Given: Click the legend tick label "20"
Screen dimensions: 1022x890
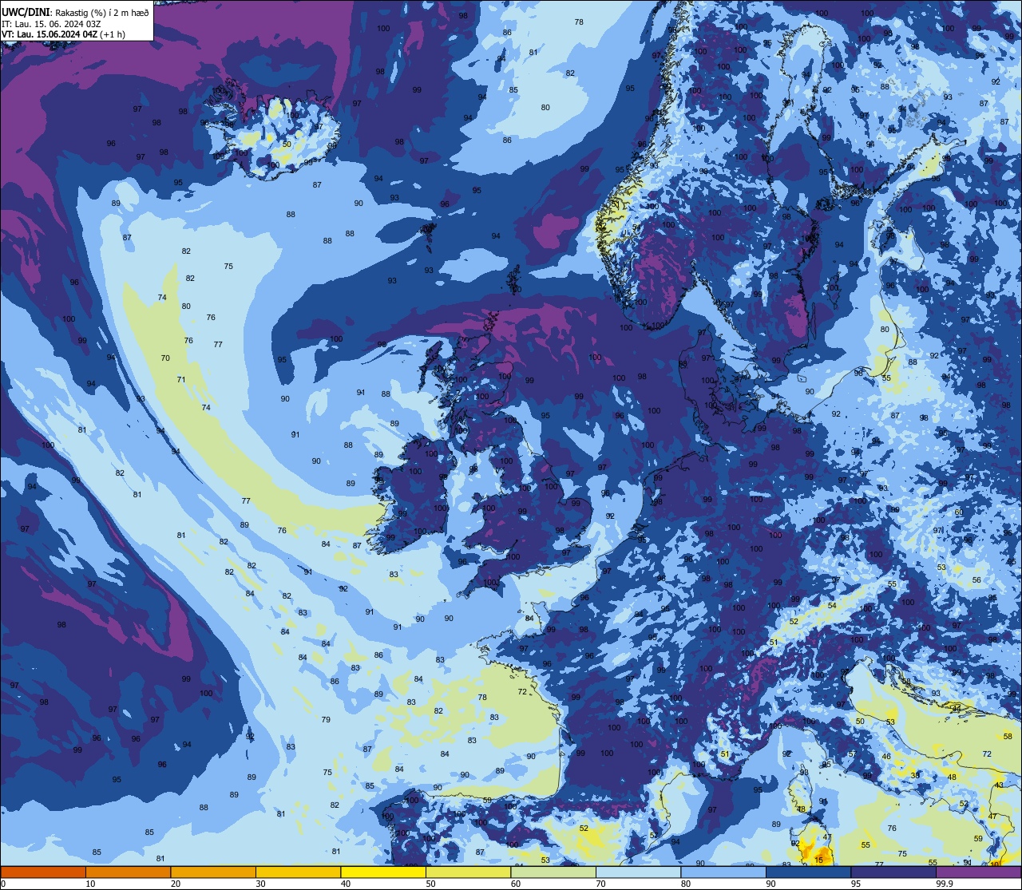Looking at the screenshot, I should pos(176,884).
